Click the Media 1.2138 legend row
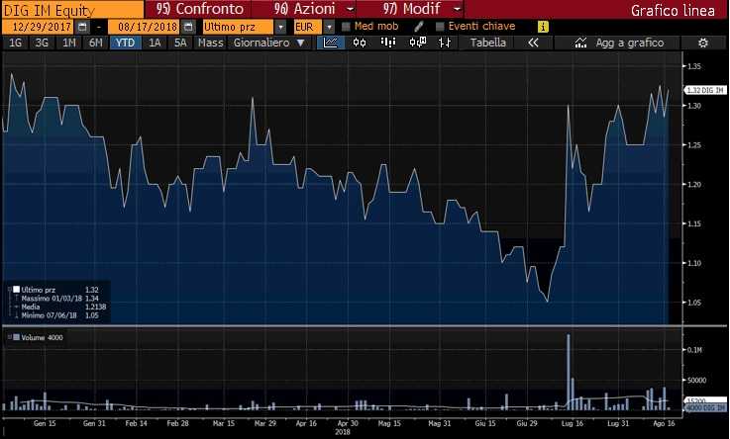The image size is (730, 439). [63, 307]
